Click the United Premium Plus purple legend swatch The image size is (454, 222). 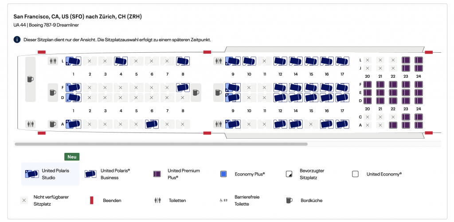click(157, 174)
